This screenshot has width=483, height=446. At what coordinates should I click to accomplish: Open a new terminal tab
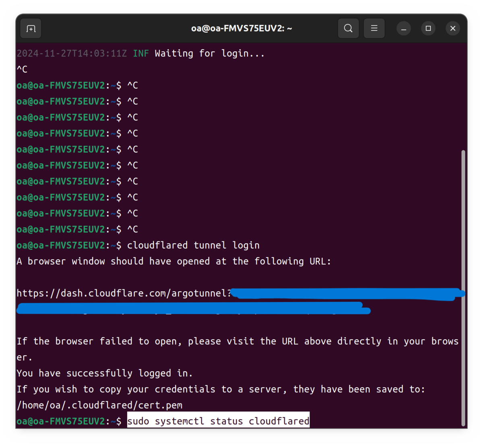click(x=31, y=29)
